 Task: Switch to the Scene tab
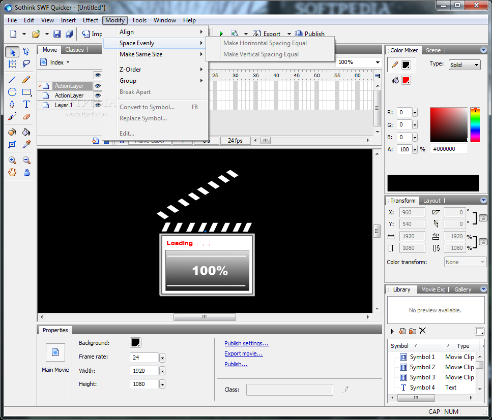click(x=433, y=50)
